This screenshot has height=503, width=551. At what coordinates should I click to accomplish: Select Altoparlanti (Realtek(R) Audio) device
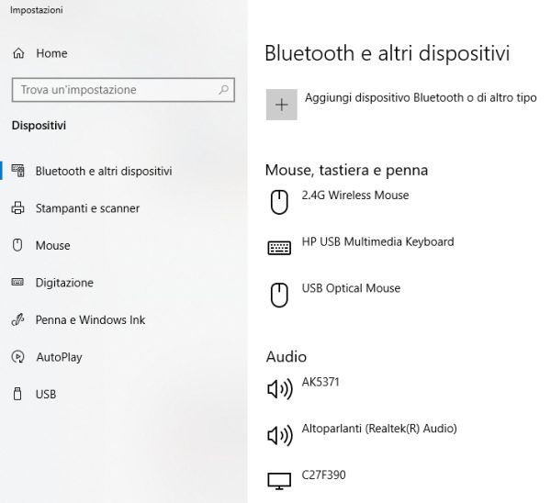(379, 429)
